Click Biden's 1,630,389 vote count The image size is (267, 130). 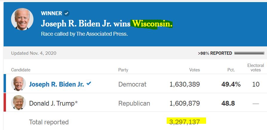tap(185, 84)
